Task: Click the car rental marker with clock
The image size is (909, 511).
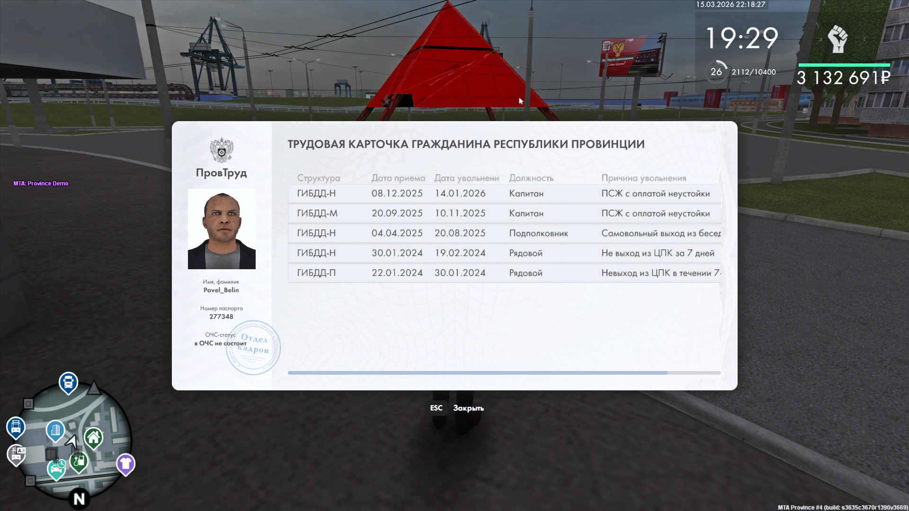Action: (x=56, y=468)
